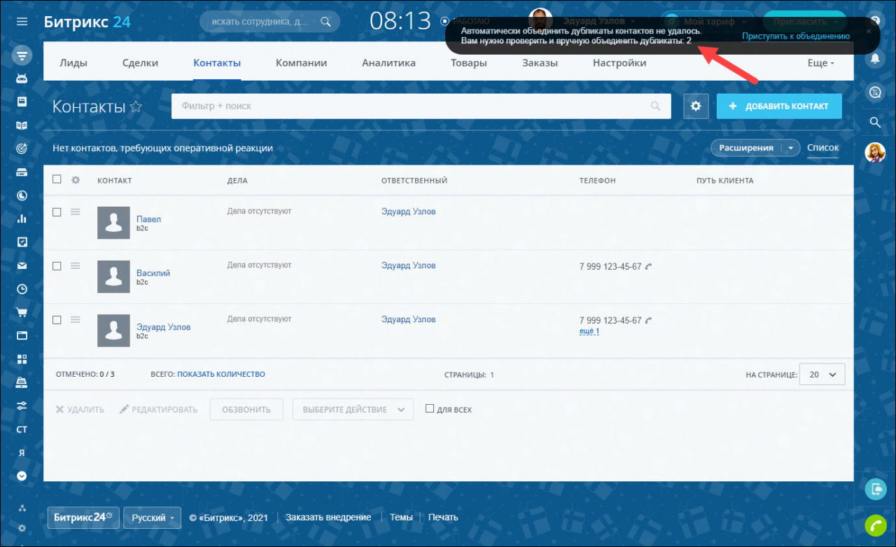Open the Расширения dropdown arrow
Image resolution: width=896 pixels, height=547 pixels.
tap(791, 148)
